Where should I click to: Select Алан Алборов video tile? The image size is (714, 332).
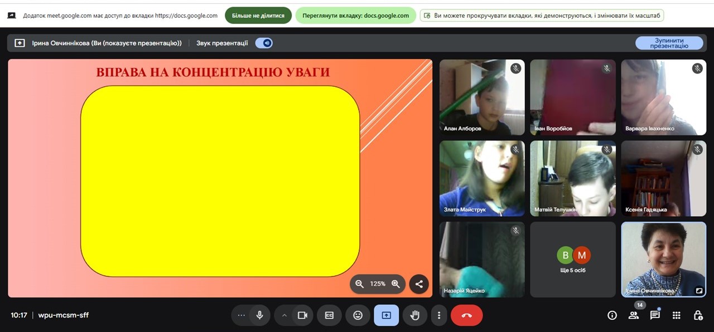pos(482,97)
